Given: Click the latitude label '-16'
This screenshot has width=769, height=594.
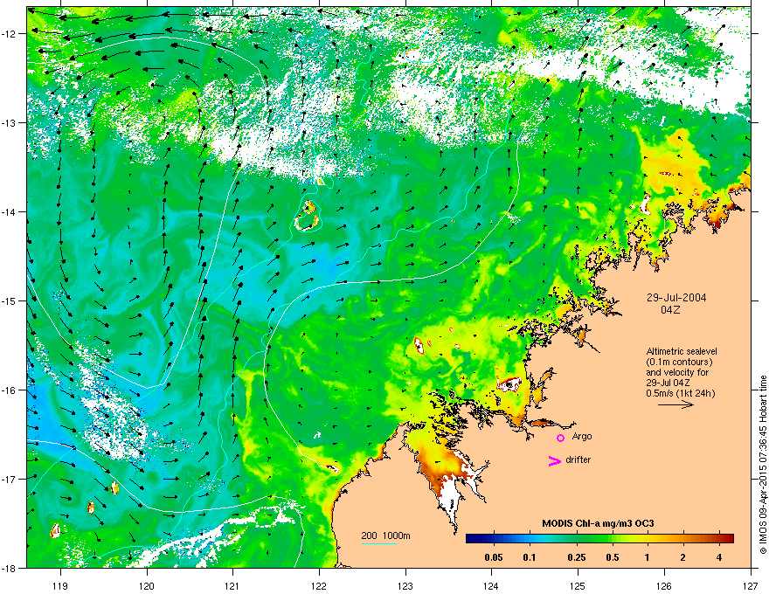Looking at the screenshot, I should (x=9, y=390).
